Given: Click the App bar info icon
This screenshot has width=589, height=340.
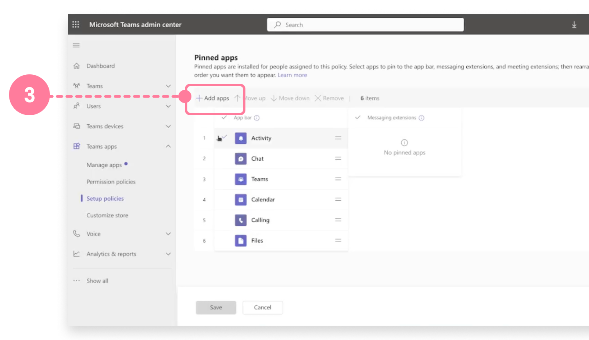Looking at the screenshot, I should [257, 118].
